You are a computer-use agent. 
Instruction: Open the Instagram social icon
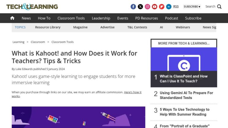[147, 7]
